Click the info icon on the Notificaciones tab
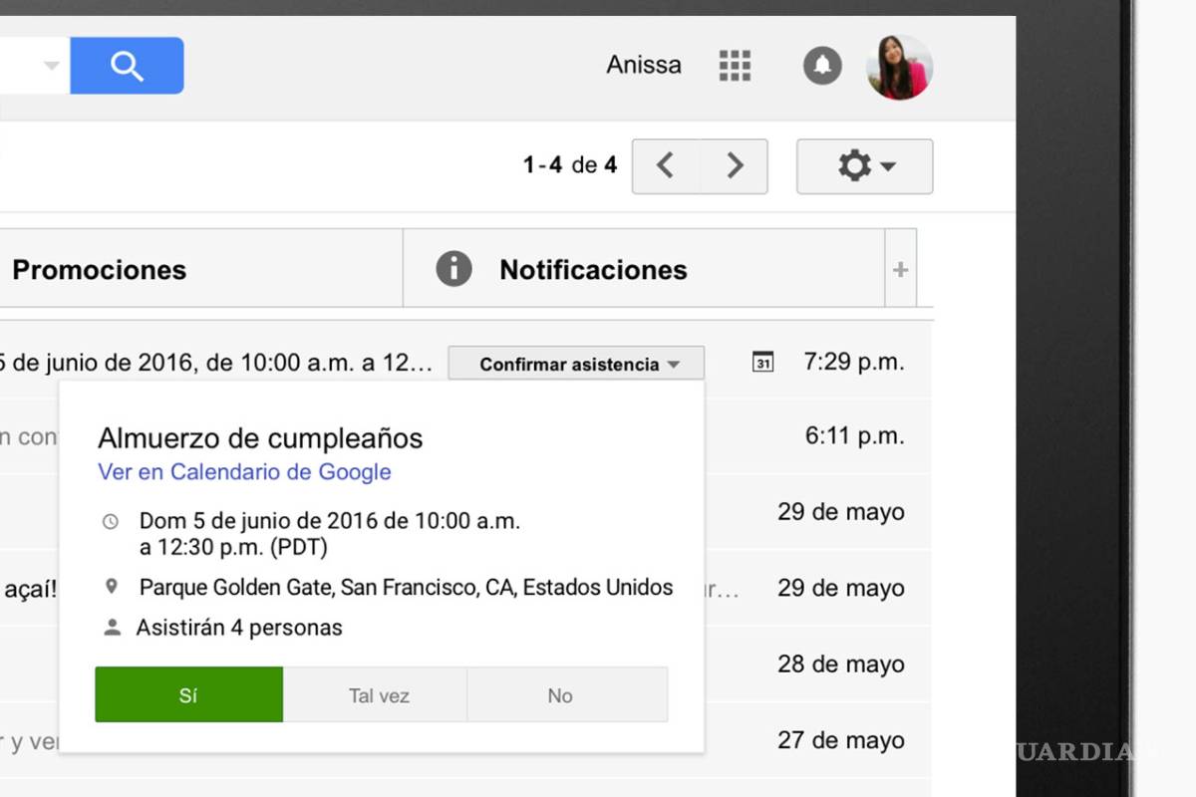1196x797 pixels. point(451,268)
